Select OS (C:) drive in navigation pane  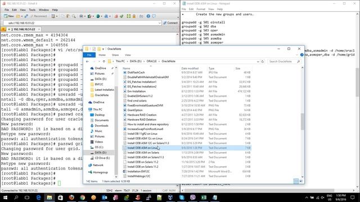(99, 147)
